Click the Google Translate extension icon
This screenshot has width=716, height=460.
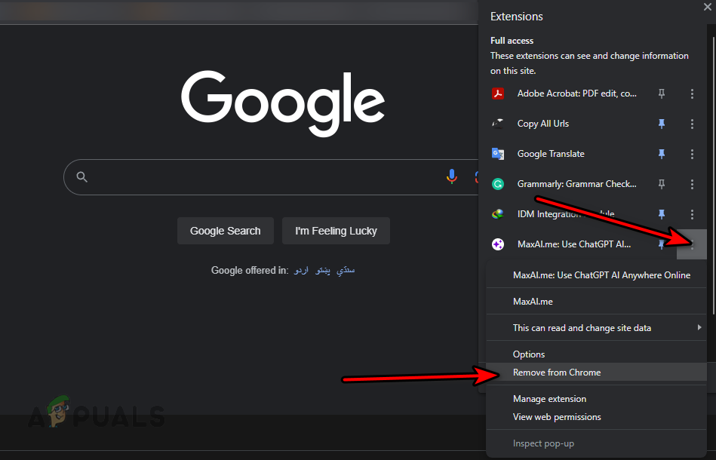pyautogui.click(x=498, y=154)
